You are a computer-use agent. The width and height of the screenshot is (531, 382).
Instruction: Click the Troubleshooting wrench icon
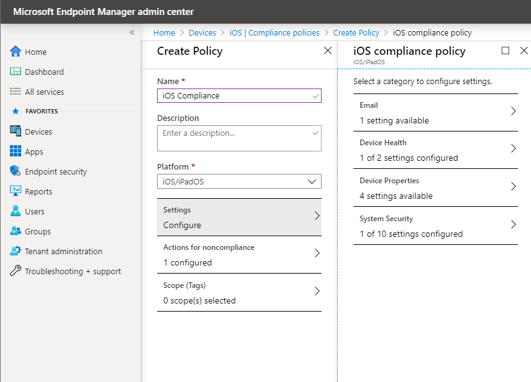(16, 271)
